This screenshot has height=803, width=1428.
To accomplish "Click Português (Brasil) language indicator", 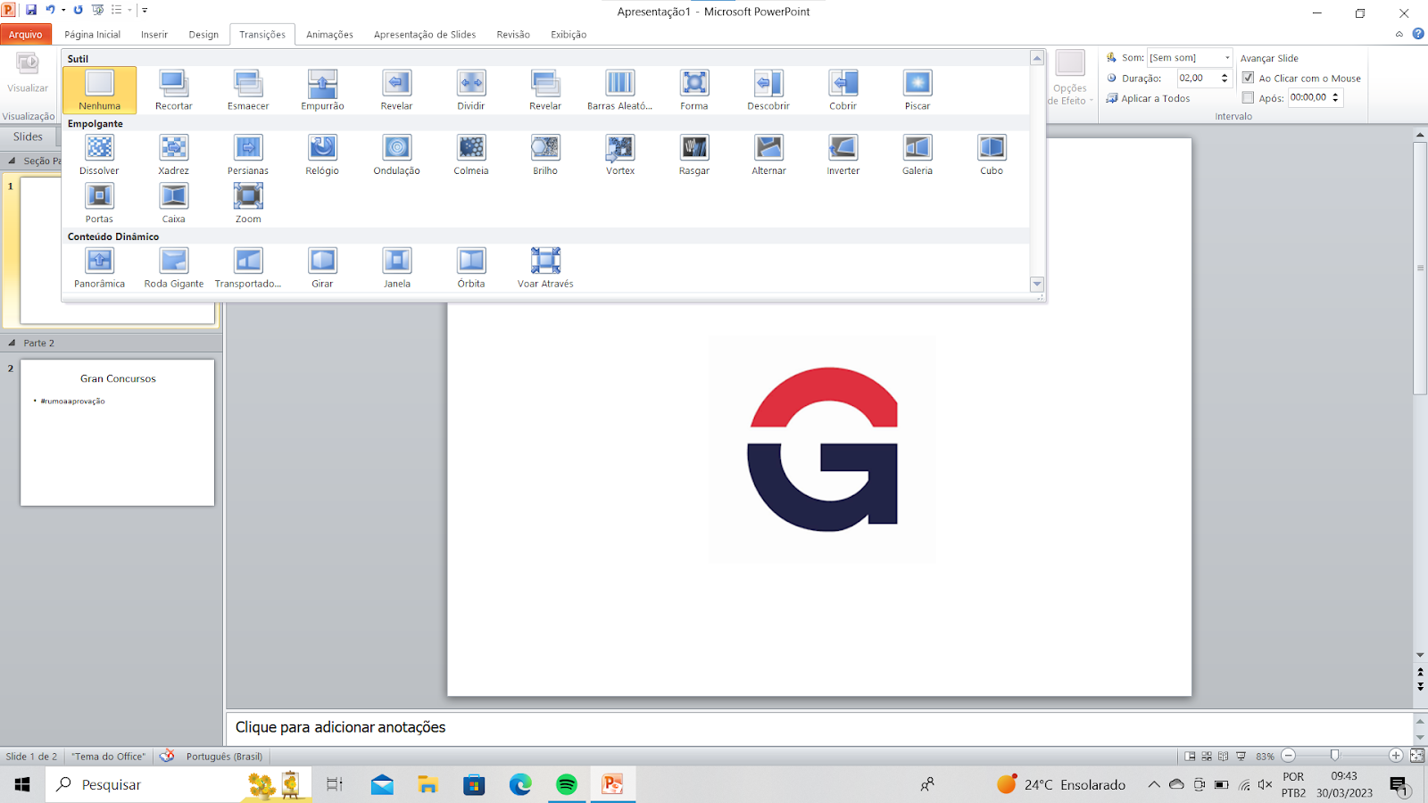I will [x=224, y=756].
